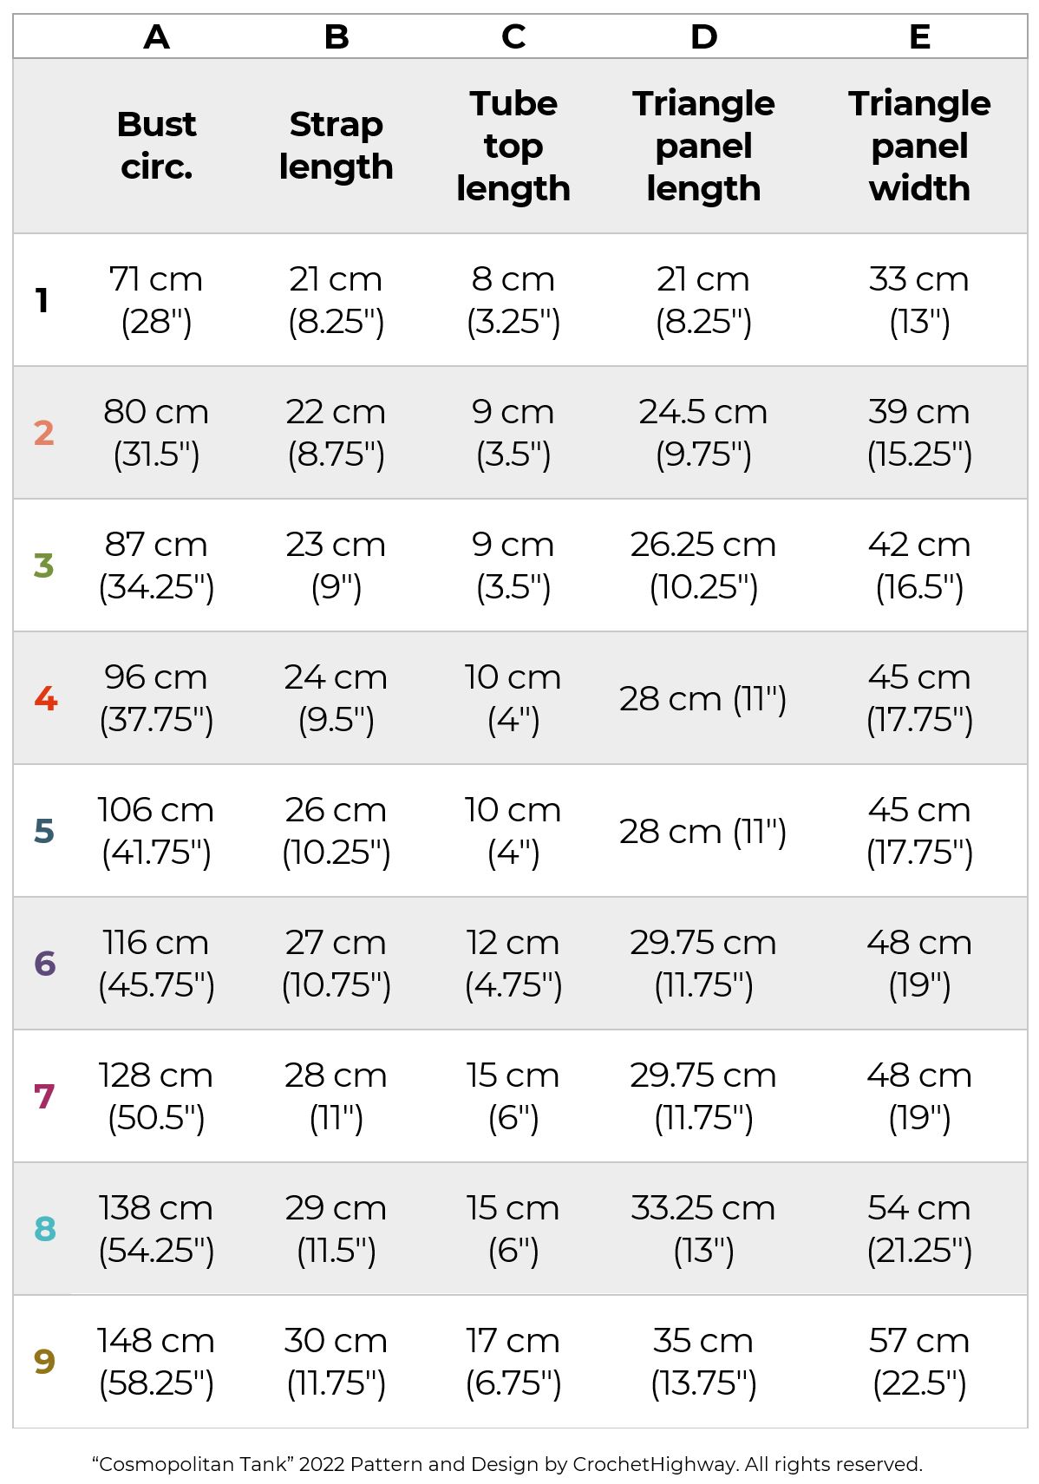Click the 148 cm (58.25") cell

[x=156, y=1362]
